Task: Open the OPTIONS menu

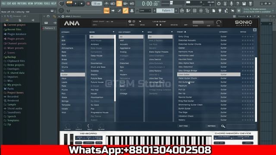Action: pos(38,3)
